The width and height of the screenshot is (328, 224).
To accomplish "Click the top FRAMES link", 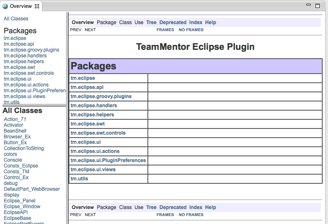I will pos(165,30).
